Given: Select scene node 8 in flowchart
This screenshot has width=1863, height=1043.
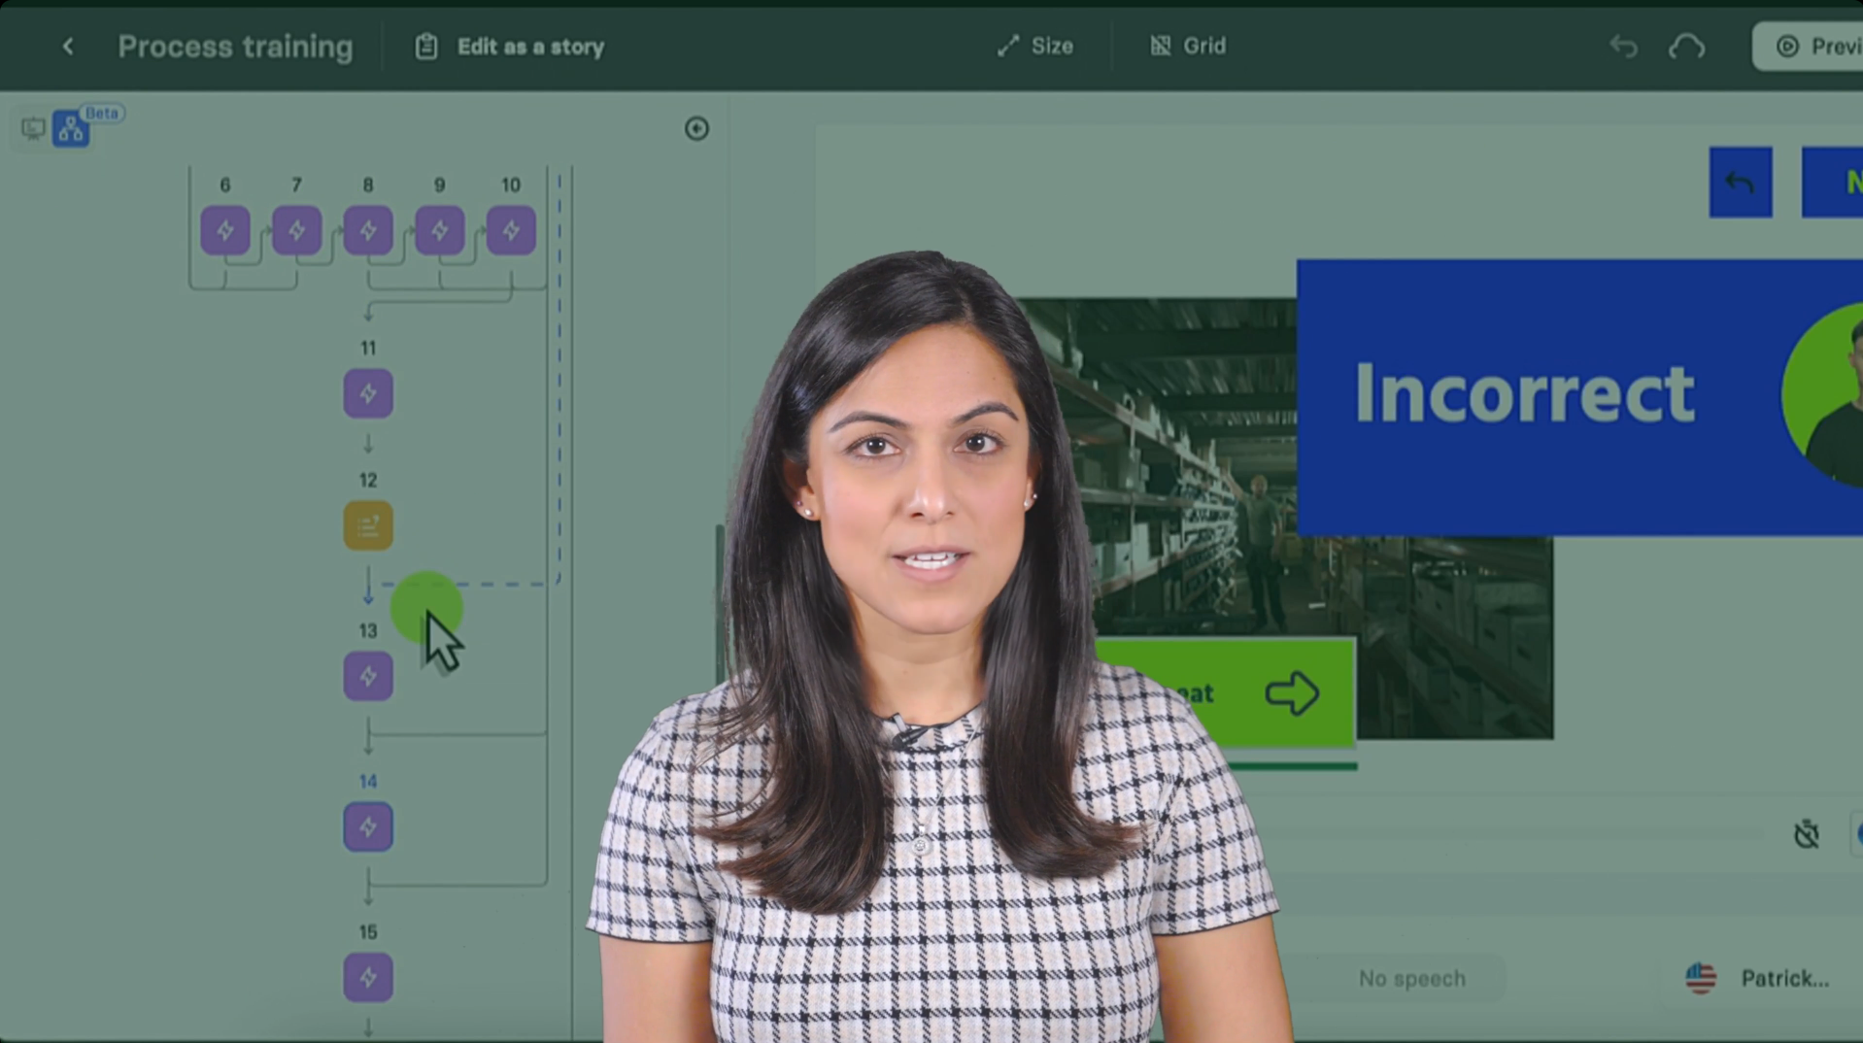Looking at the screenshot, I should click(x=368, y=230).
